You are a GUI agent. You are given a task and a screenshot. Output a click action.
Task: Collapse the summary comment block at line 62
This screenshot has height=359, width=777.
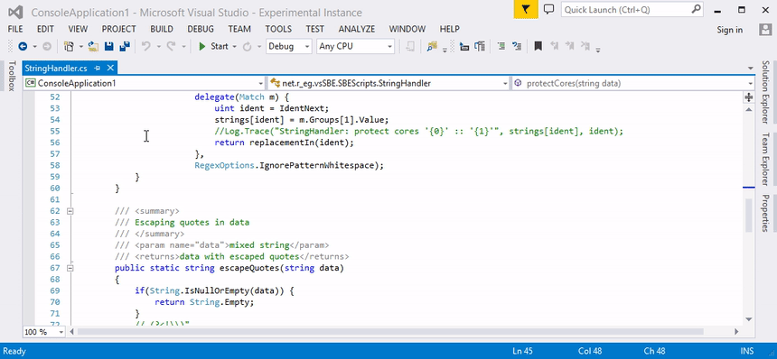[x=70, y=211]
